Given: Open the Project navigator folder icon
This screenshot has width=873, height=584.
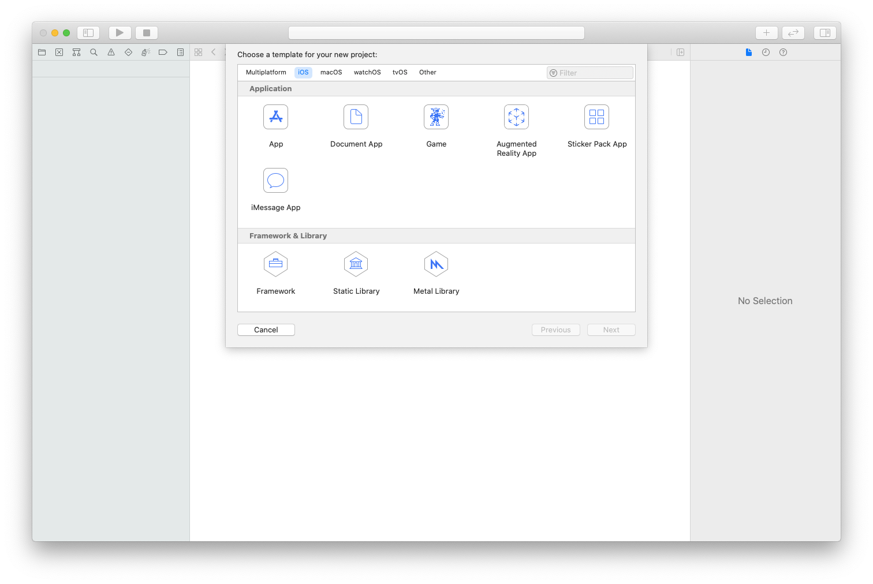Looking at the screenshot, I should tap(42, 52).
